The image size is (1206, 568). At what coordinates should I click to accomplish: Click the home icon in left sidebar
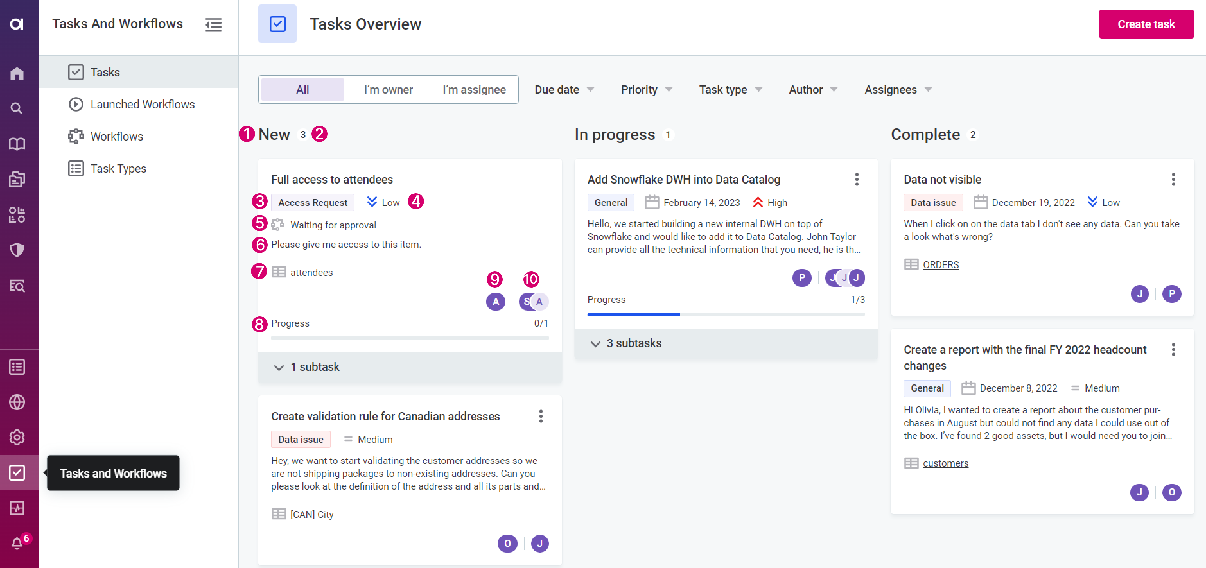pyautogui.click(x=17, y=73)
